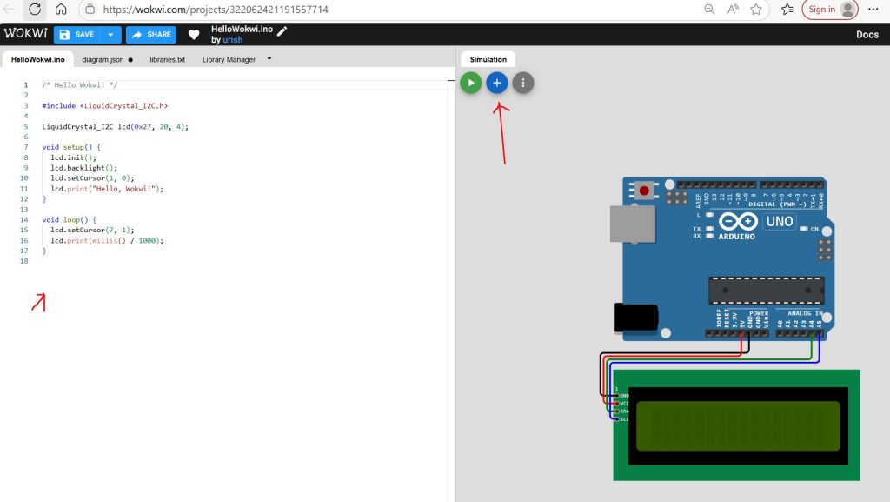The width and height of the screenshot is (890, 502).
Task: Go to the browser home page
Action: [x=61, y=9]
